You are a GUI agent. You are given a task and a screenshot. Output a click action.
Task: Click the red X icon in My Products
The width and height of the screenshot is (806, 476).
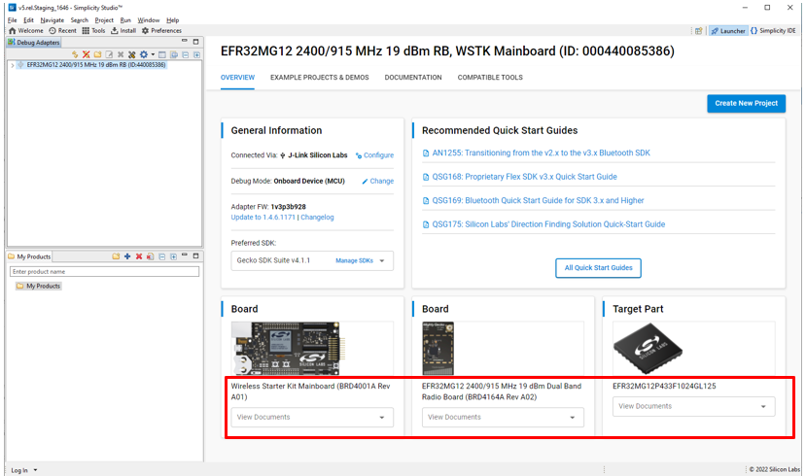138,256
